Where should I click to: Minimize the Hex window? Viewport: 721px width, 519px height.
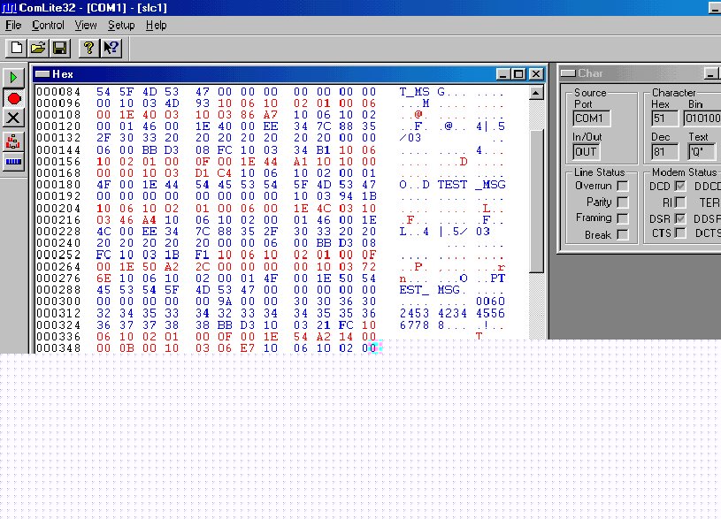pyautogui.click(x=503, y=74)
